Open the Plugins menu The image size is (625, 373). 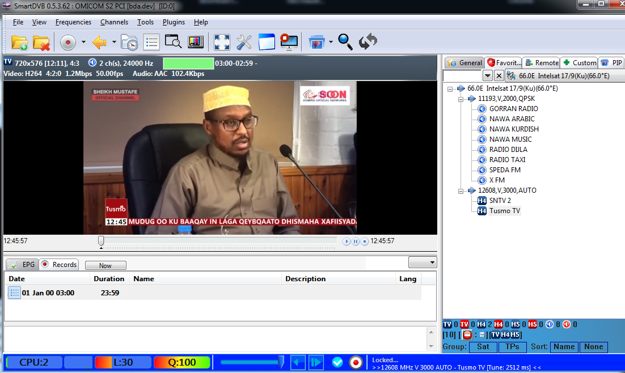(x=174, y=22)
